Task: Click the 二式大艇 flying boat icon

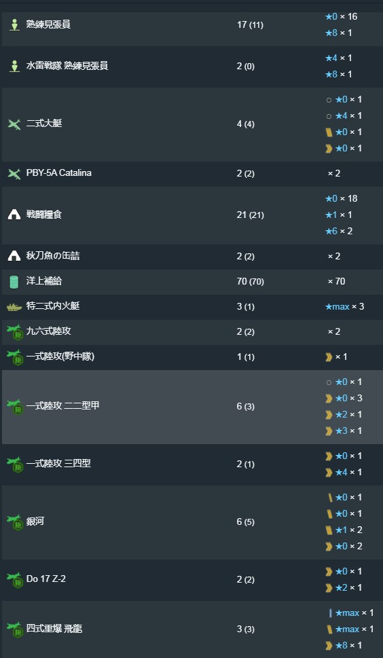Action: (x=14, y=124)
